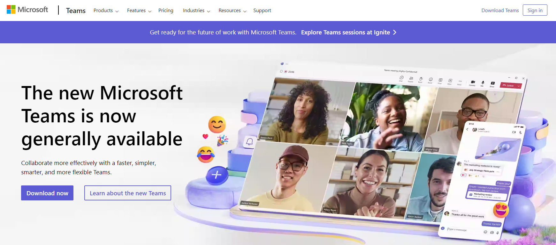Click the red Leave button in the meeting image
This screenshot has height=245, width=556.
pos(511,85)
